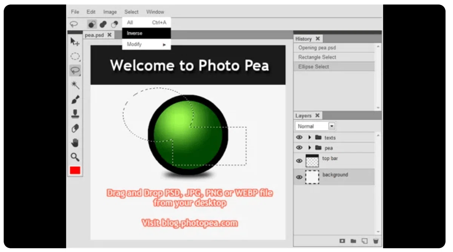This screenshot has height=252, width=453.
Task: Open the Window menu
Action: (155, 12)
